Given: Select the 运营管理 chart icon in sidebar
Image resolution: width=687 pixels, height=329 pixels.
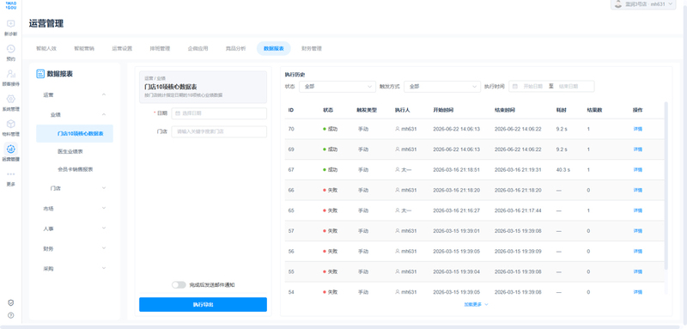Looking at the screenshot, I should [11, 149].
